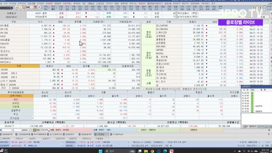272x153 pixels.
Task: Click the index value 15,120.28
Action: click(x=45, y=47)
